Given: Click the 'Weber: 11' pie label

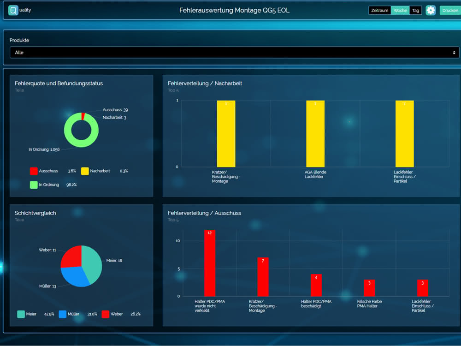Looking at the screenshot, I should (47, 250).
